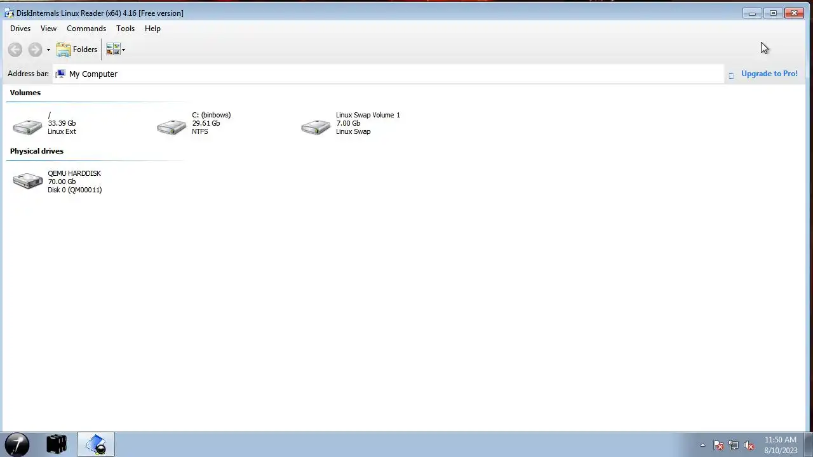Open the Commands menu
Image resolution: width=813 pixels, height=457 pixels.
point(86,29)
